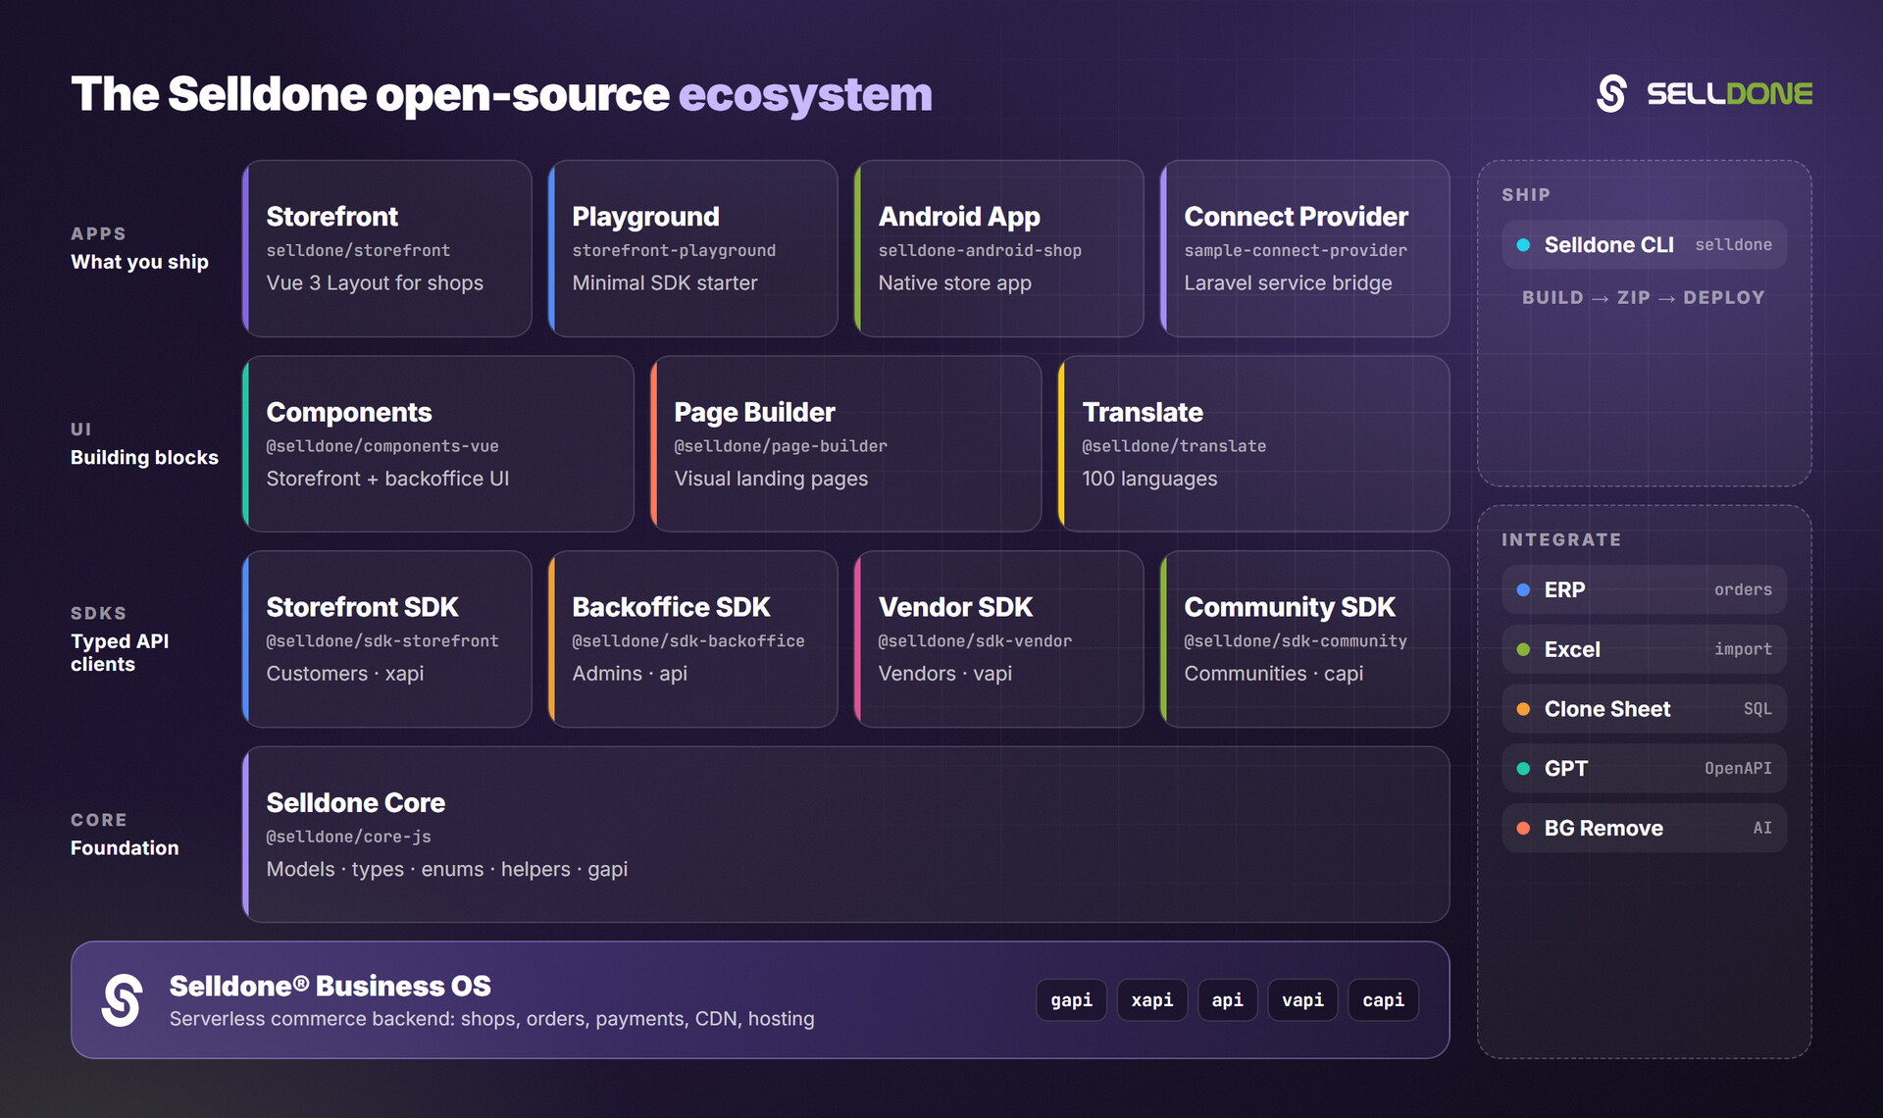Screen dimensions: 1883x1118
Task: Click the 'Selldone® Business OS' title
Action: (x=331, y=987)
